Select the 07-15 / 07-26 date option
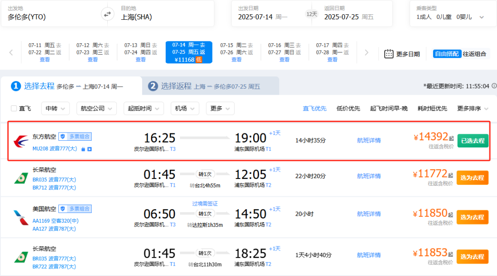Image resolution: width=497 pixels, height=276 pixels. click(237, 52)
